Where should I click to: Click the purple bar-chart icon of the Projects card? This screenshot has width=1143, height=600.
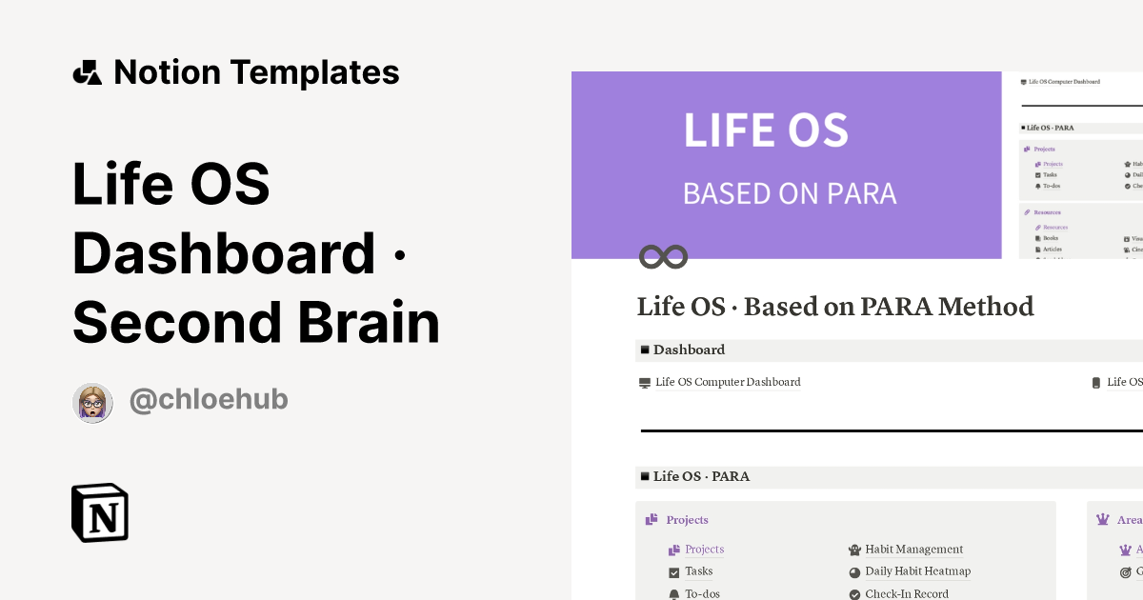[650, 519]
